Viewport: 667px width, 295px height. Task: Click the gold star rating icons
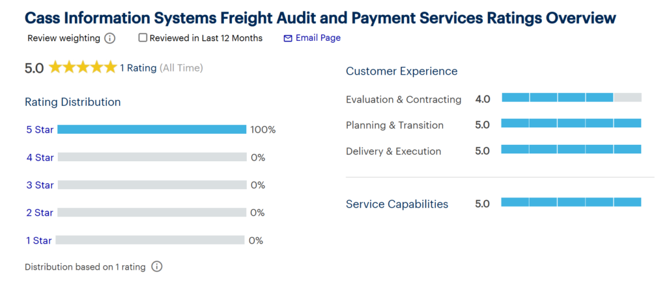[x=83, y=68]
